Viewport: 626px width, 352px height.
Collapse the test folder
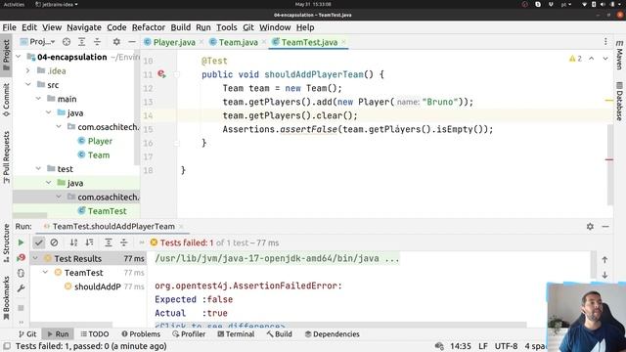tap(38, 168)
